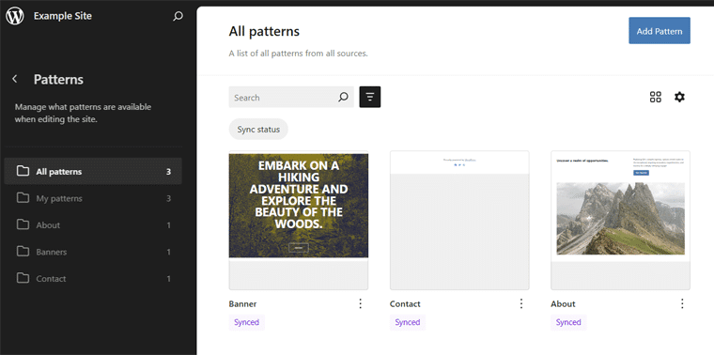
Task: Click Synced badge under Banner
Action: pos(246,322)
